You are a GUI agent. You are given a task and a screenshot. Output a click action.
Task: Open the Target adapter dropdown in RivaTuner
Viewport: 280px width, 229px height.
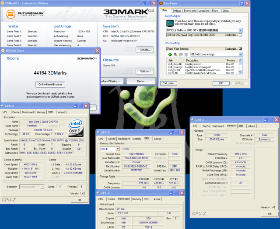pos(240,30)
